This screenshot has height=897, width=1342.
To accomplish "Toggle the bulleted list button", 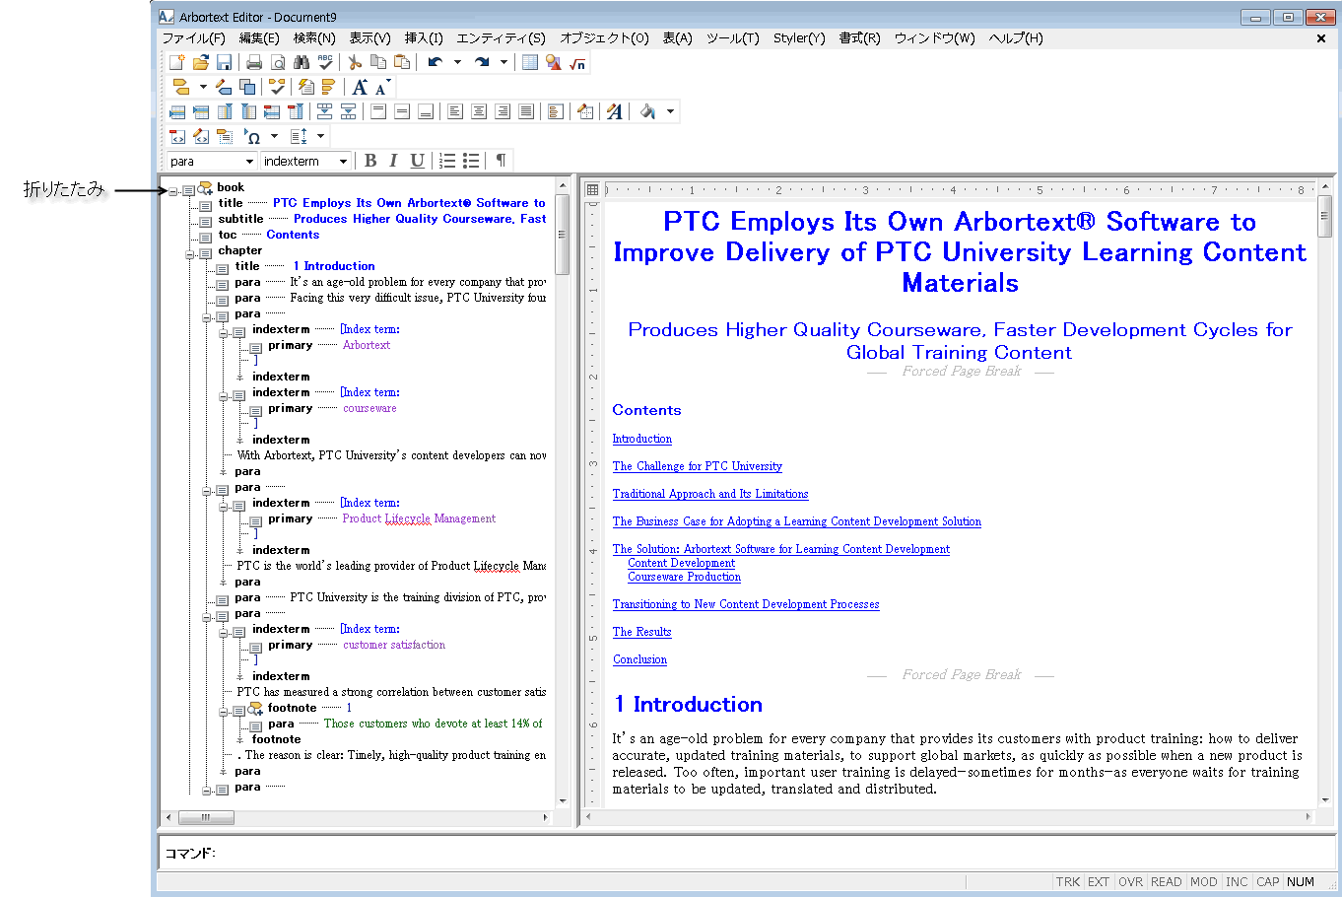I will click(x=471, y=161).
